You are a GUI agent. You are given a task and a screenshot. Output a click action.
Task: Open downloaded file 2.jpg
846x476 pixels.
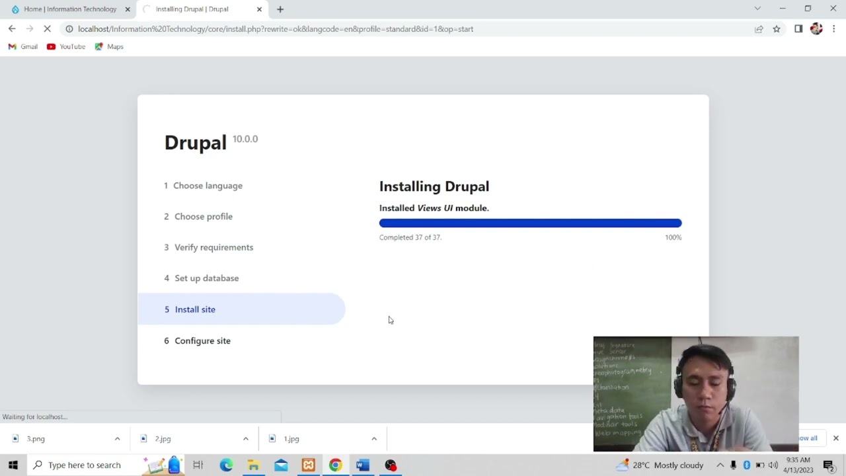pos(163,439)
